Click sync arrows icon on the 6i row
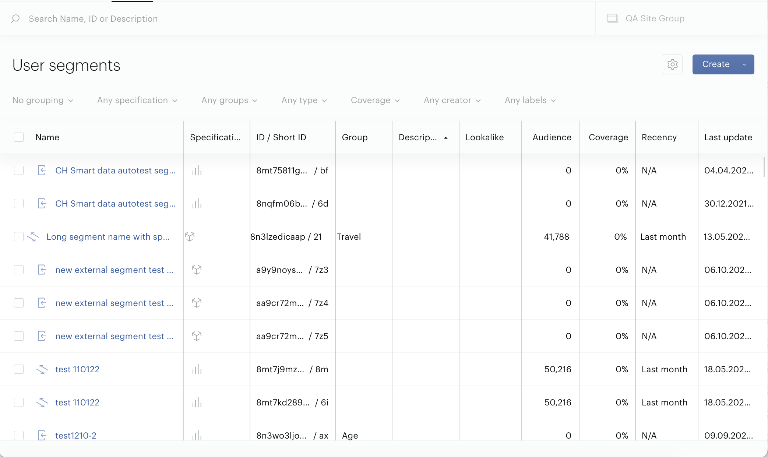This screenshot has width=768, height=457. click(x=42, y=402)
